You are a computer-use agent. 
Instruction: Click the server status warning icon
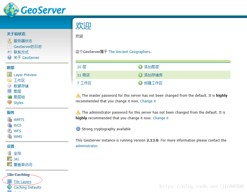click(x=10, y=41)
